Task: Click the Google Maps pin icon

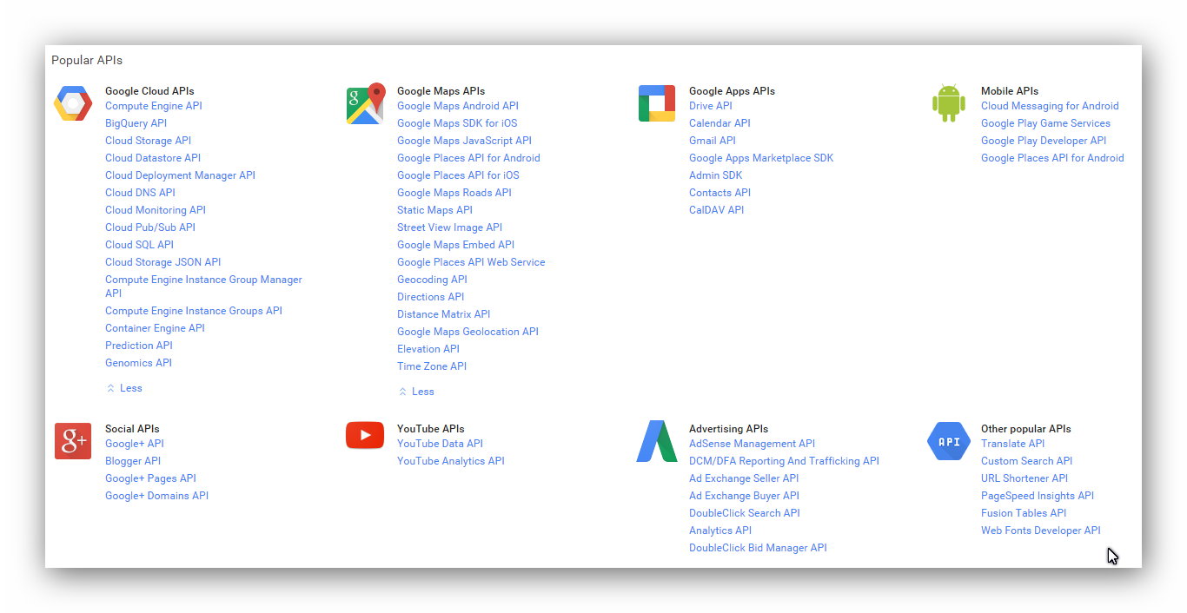Action: pos(365,103)
